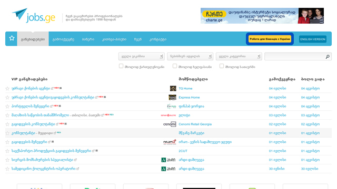Open the jobs.ge logo home link

tap(34, 15)
